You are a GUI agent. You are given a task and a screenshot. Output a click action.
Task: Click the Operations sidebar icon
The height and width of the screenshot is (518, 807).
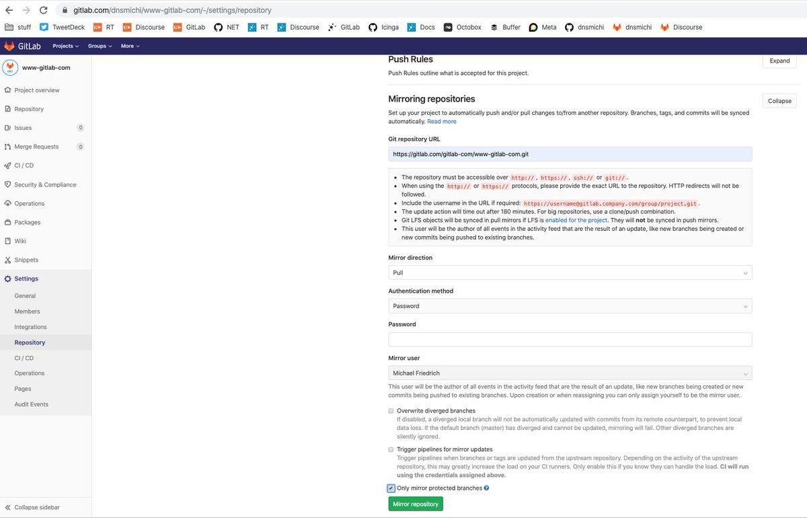[7, 203]
